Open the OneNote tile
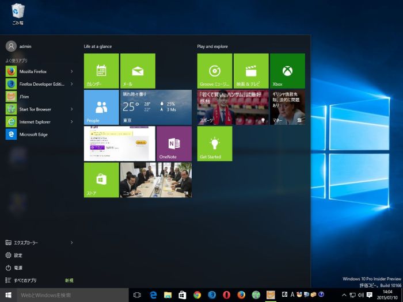Screen dimensions: 403x302 pos(174,144)
